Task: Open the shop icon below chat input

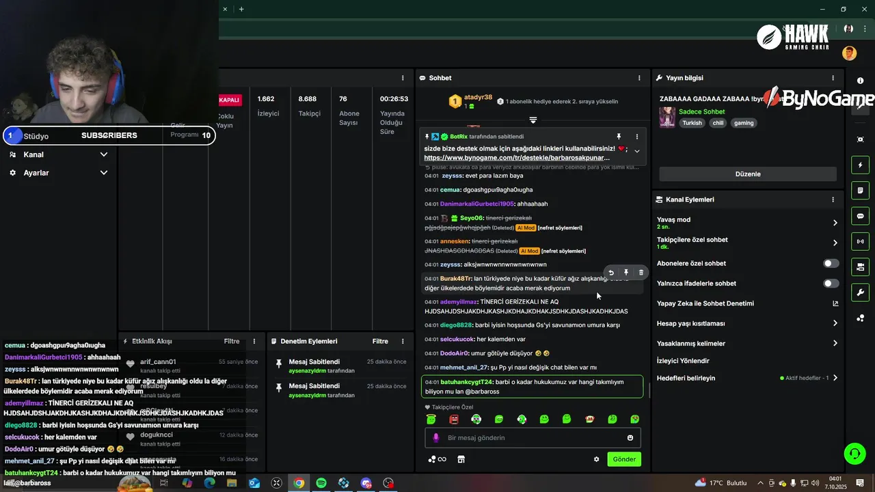Action: point(461,459)
